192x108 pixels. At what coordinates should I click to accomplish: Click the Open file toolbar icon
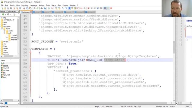[x=5, y=8]
